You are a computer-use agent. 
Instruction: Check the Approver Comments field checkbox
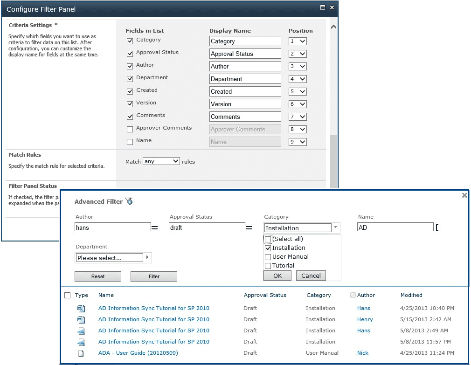tap(130, 130)
